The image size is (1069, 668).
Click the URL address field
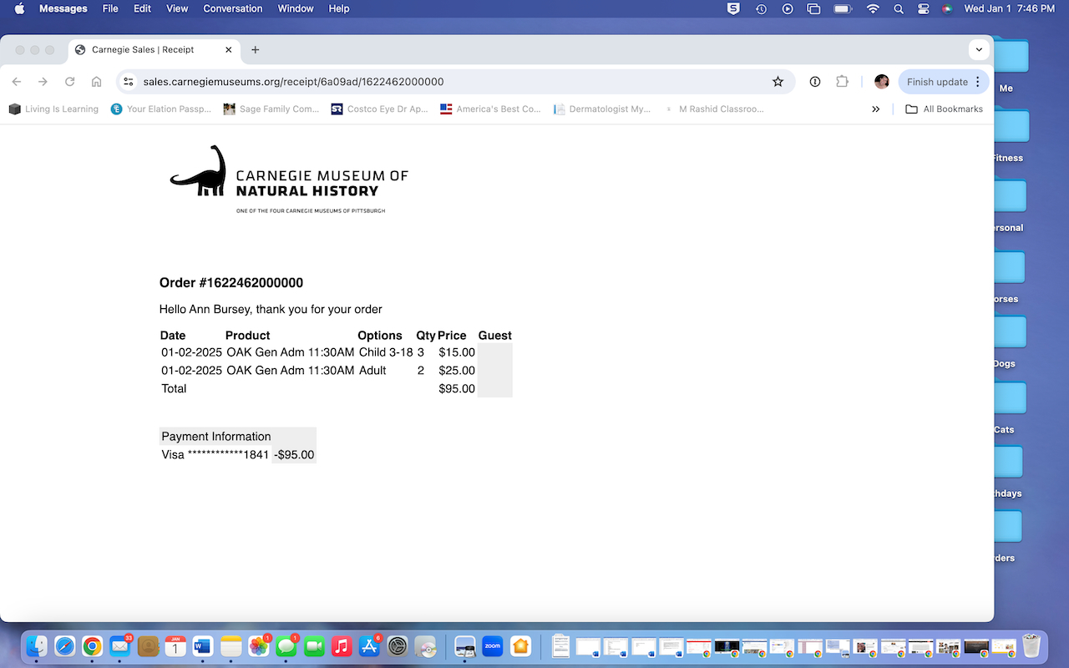tap(451, 82)
